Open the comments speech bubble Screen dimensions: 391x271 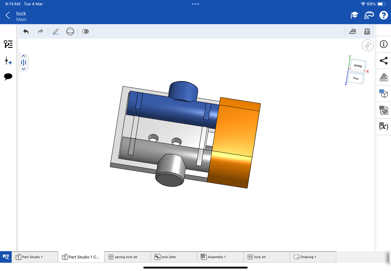[x=8, y=77]
